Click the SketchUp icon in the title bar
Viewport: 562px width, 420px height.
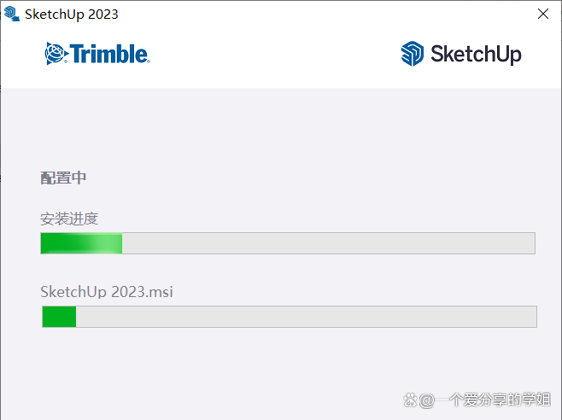[12, 14]
